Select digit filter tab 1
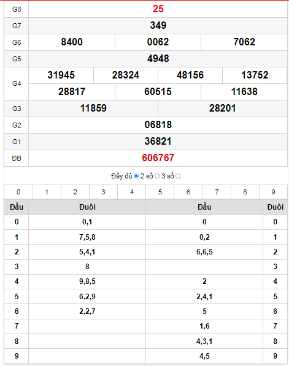The image size is (289, 366). [47, 192]
